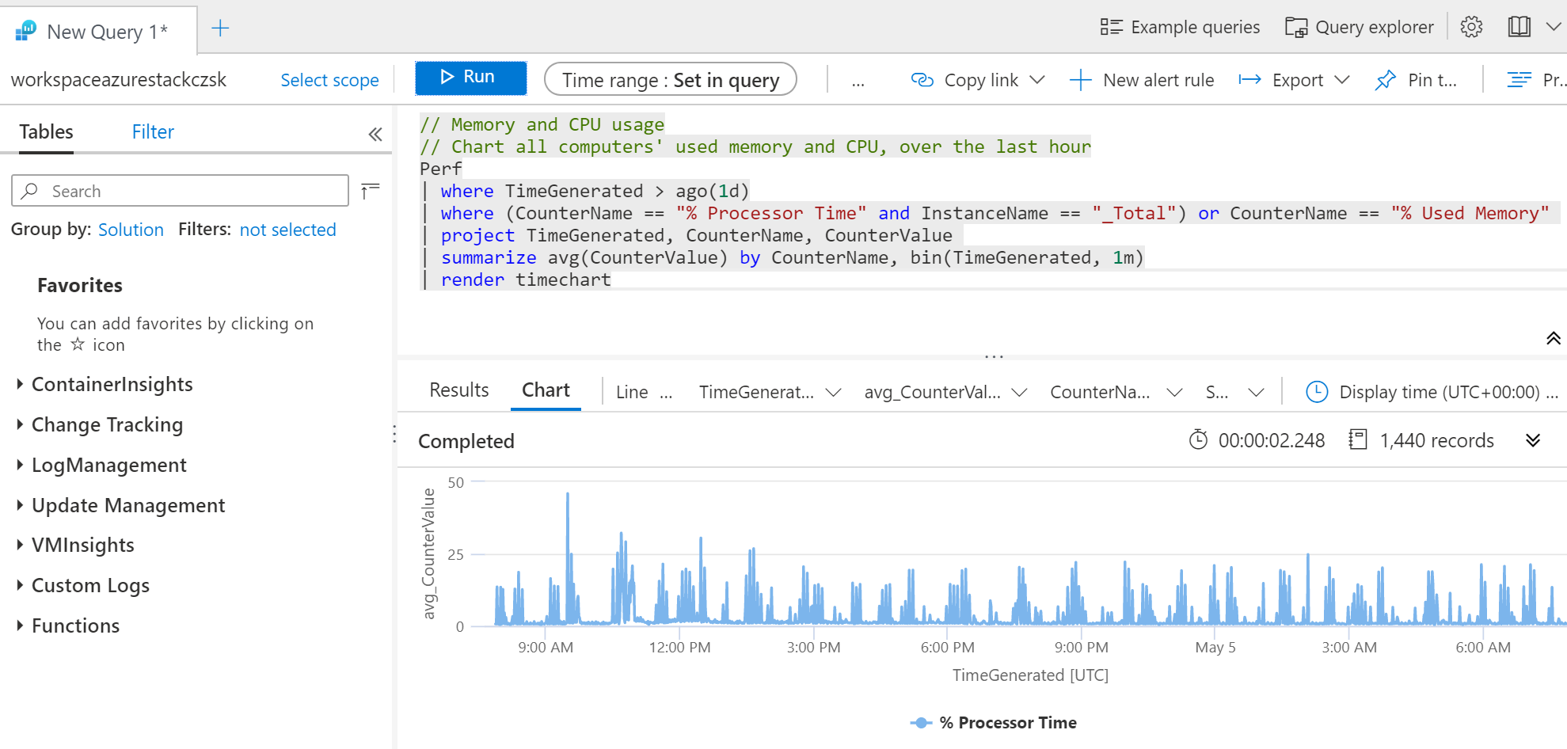Add a new query tab
This screenshot has width=1567, height=749.
pos(220,29)
